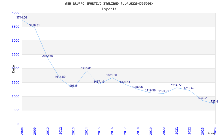
Task: Select the 1314.77 value label
Action: click(x=176, y=85)
